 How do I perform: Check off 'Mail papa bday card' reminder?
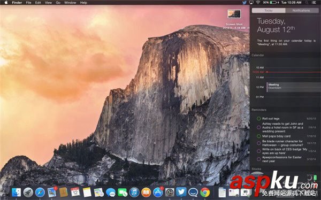(259, 136)
